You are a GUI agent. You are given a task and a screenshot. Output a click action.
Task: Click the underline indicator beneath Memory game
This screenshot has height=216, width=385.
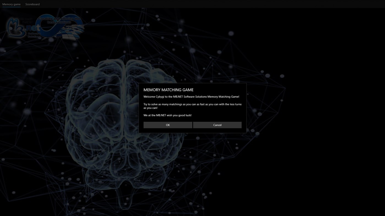11,7
